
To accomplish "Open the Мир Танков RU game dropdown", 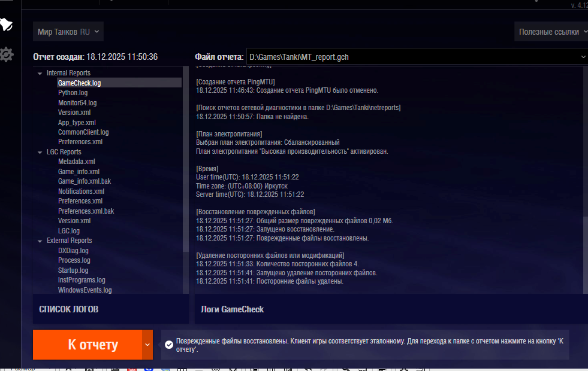I will (68, 32).
